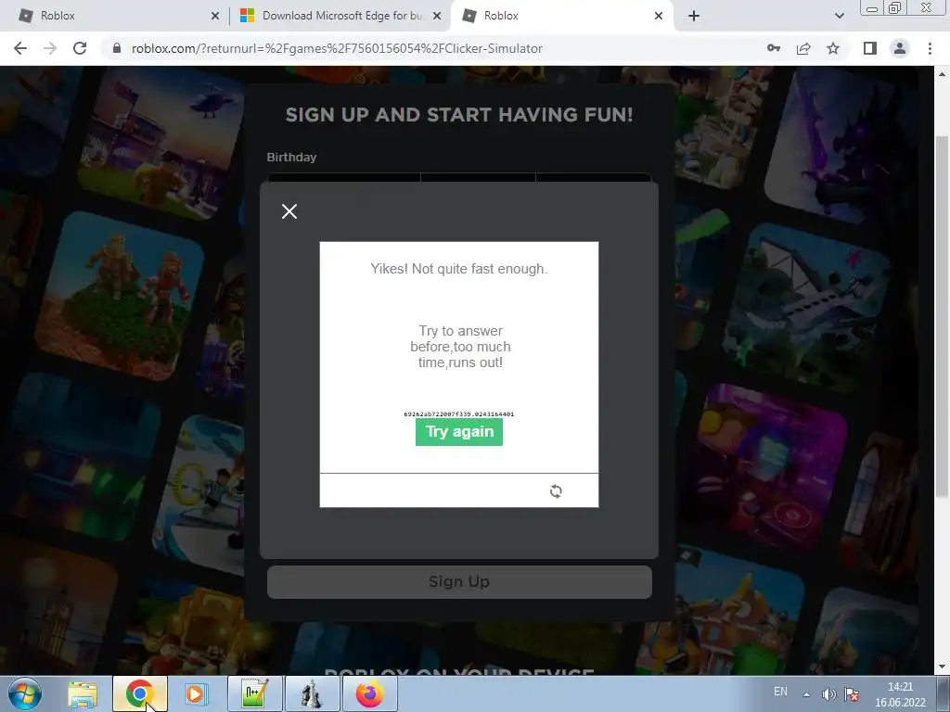Screen dimensions: 950x712
Task: Open a new browser tab
Action: 694,16
